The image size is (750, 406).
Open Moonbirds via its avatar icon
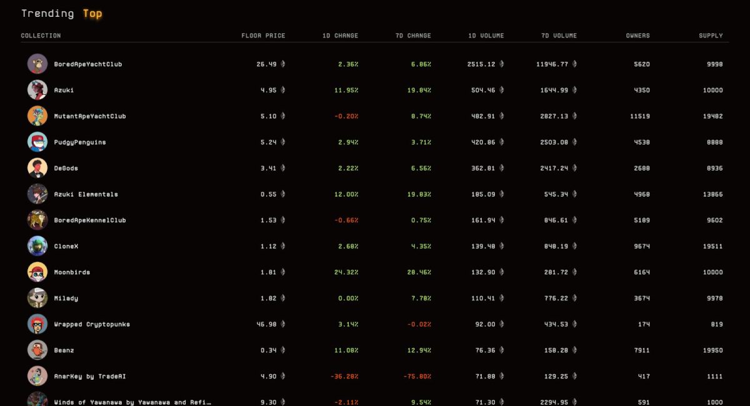tap(37, 272)
